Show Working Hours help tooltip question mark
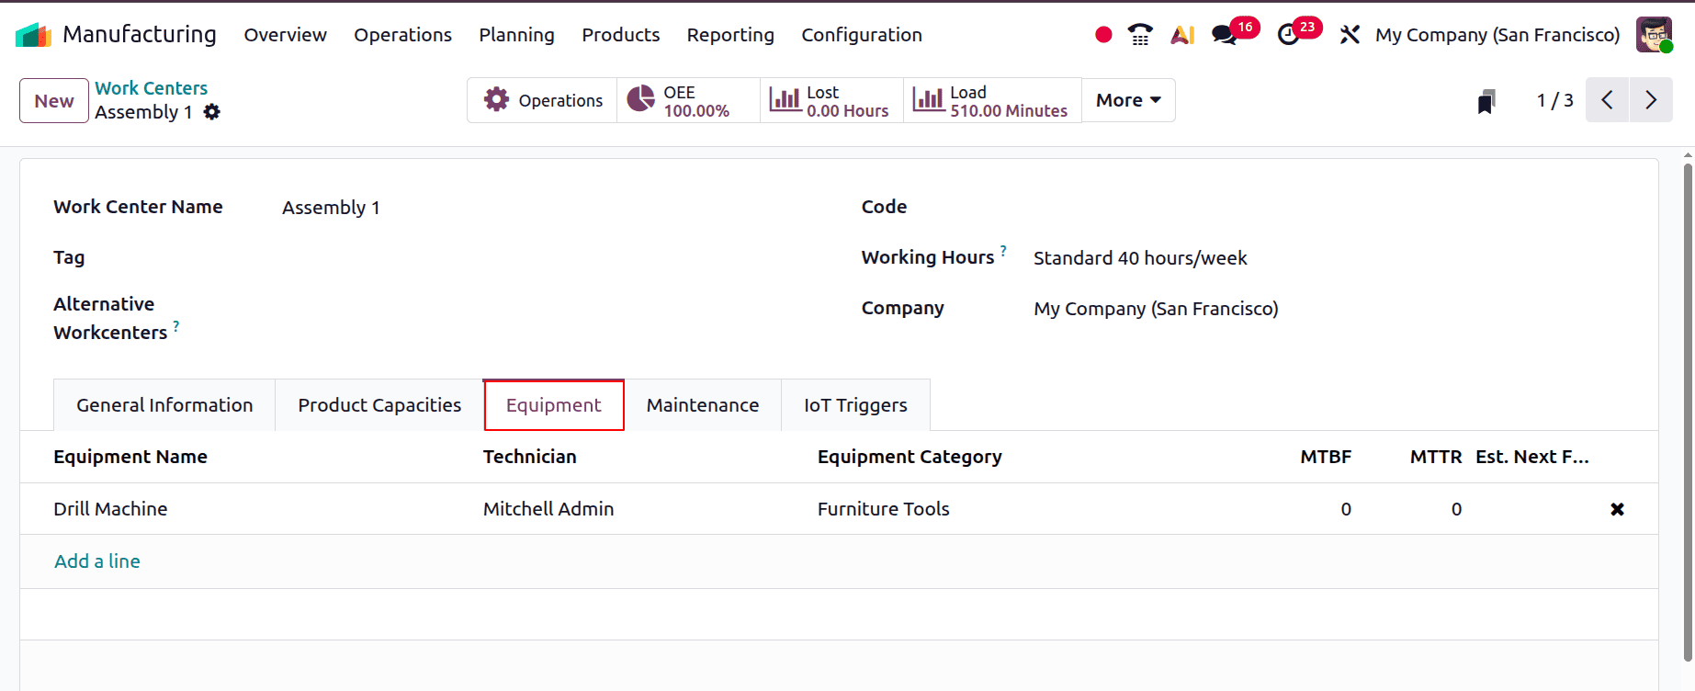1695x691 pixels. coord(1003,250)
